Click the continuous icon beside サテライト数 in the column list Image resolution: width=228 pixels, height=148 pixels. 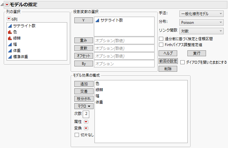pos(10,26)
